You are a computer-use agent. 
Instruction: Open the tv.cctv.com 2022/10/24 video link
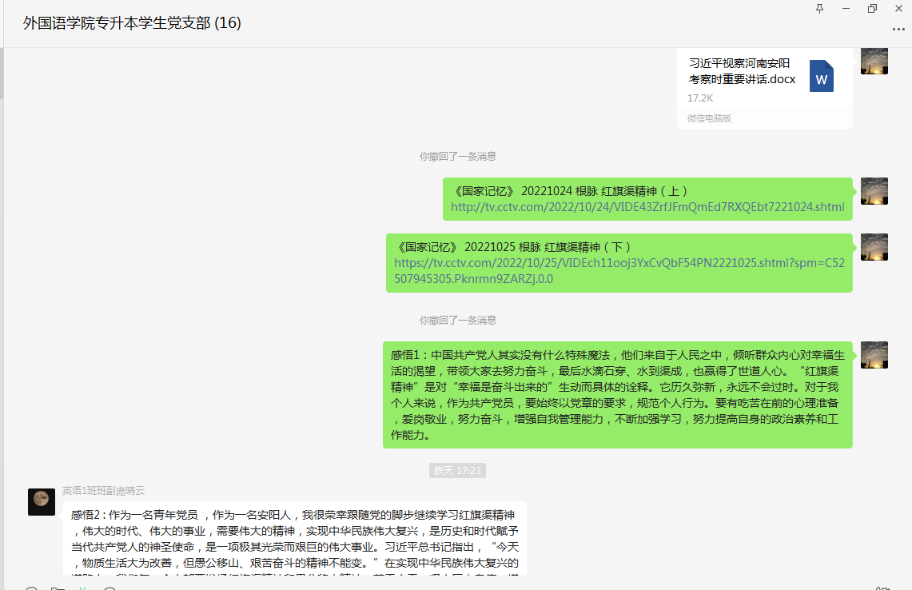(x=647, y=207)
